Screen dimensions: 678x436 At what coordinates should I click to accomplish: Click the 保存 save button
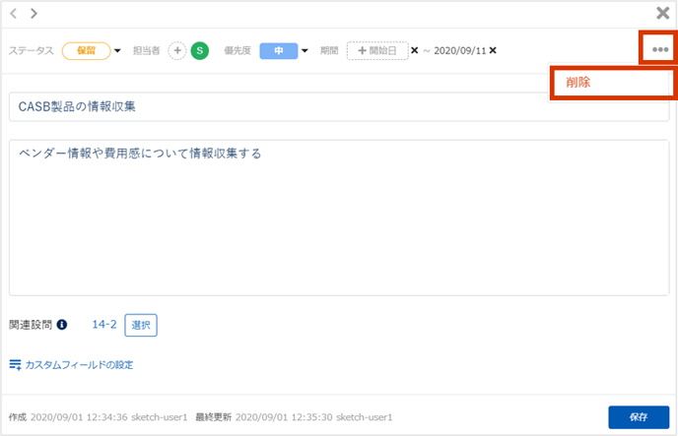pyautogui.click(x=638, y=417)
